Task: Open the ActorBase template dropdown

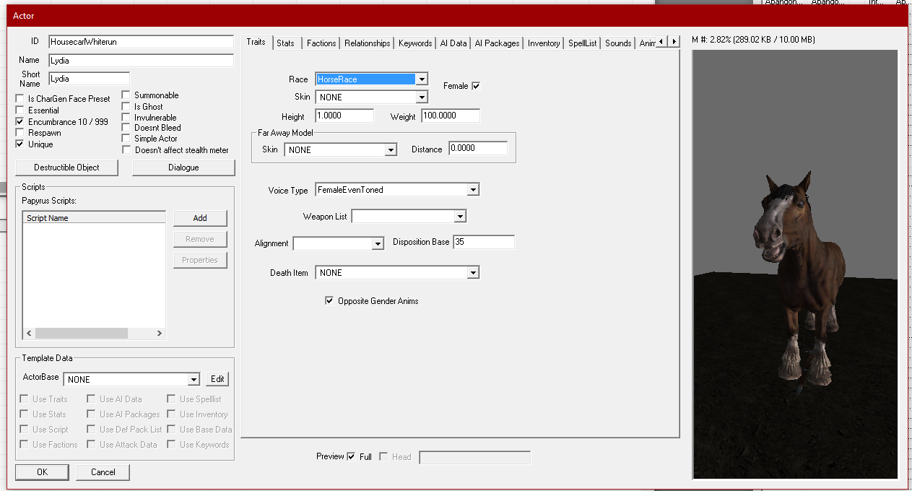Action: 193,379
